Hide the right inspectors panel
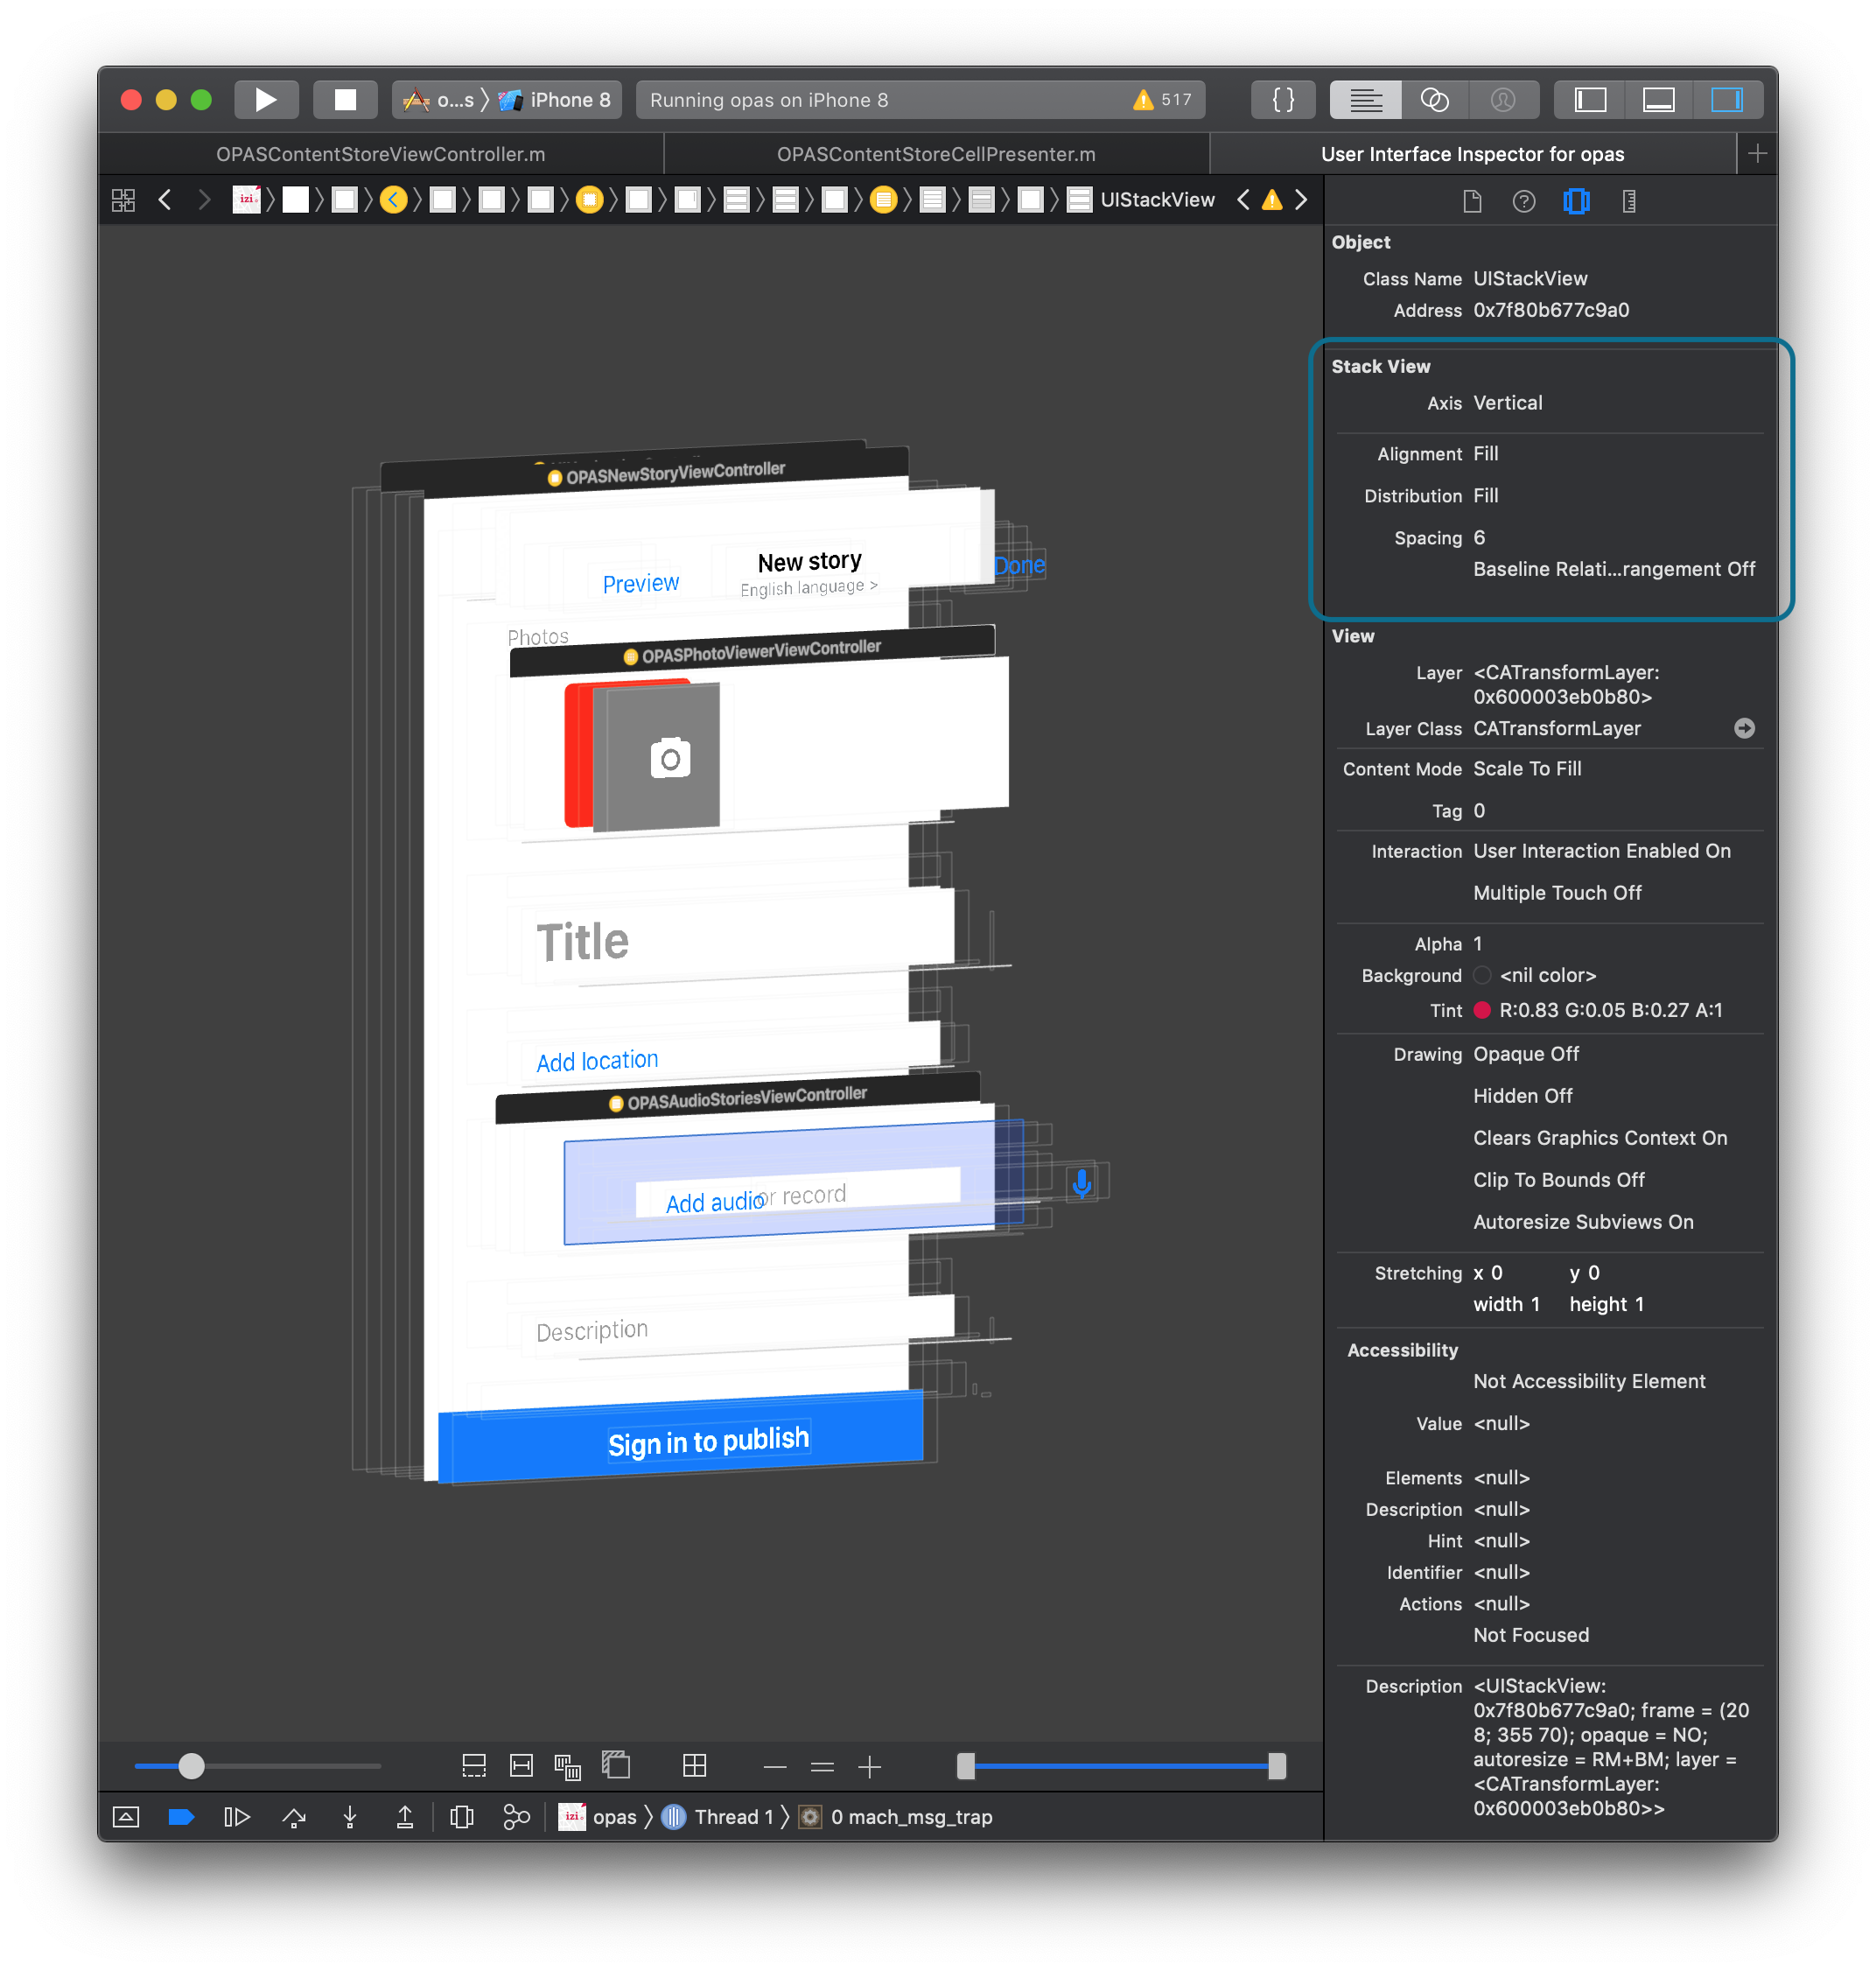 1726,100
